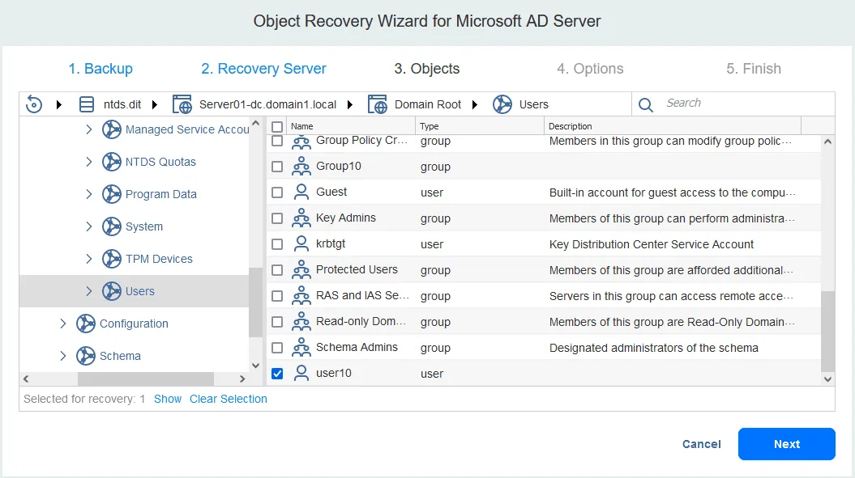Click the Schema container icon in tree

point(86,356)
